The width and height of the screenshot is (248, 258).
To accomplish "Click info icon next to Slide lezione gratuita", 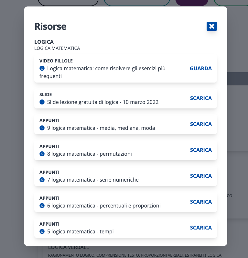I will (42, 102).
